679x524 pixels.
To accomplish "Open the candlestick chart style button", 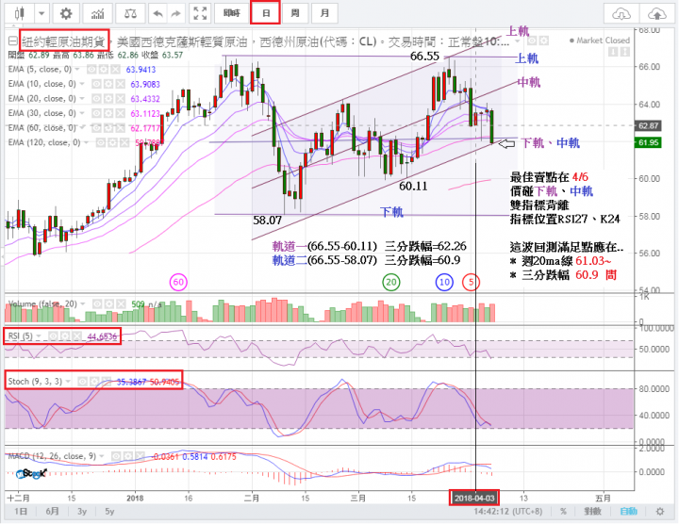I will pyautogui.click(x=20, y=14).
